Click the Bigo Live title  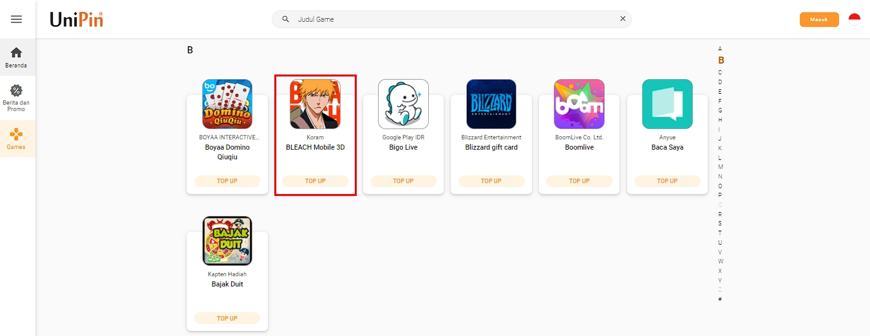pyautogui.click(x=403, y=147)
